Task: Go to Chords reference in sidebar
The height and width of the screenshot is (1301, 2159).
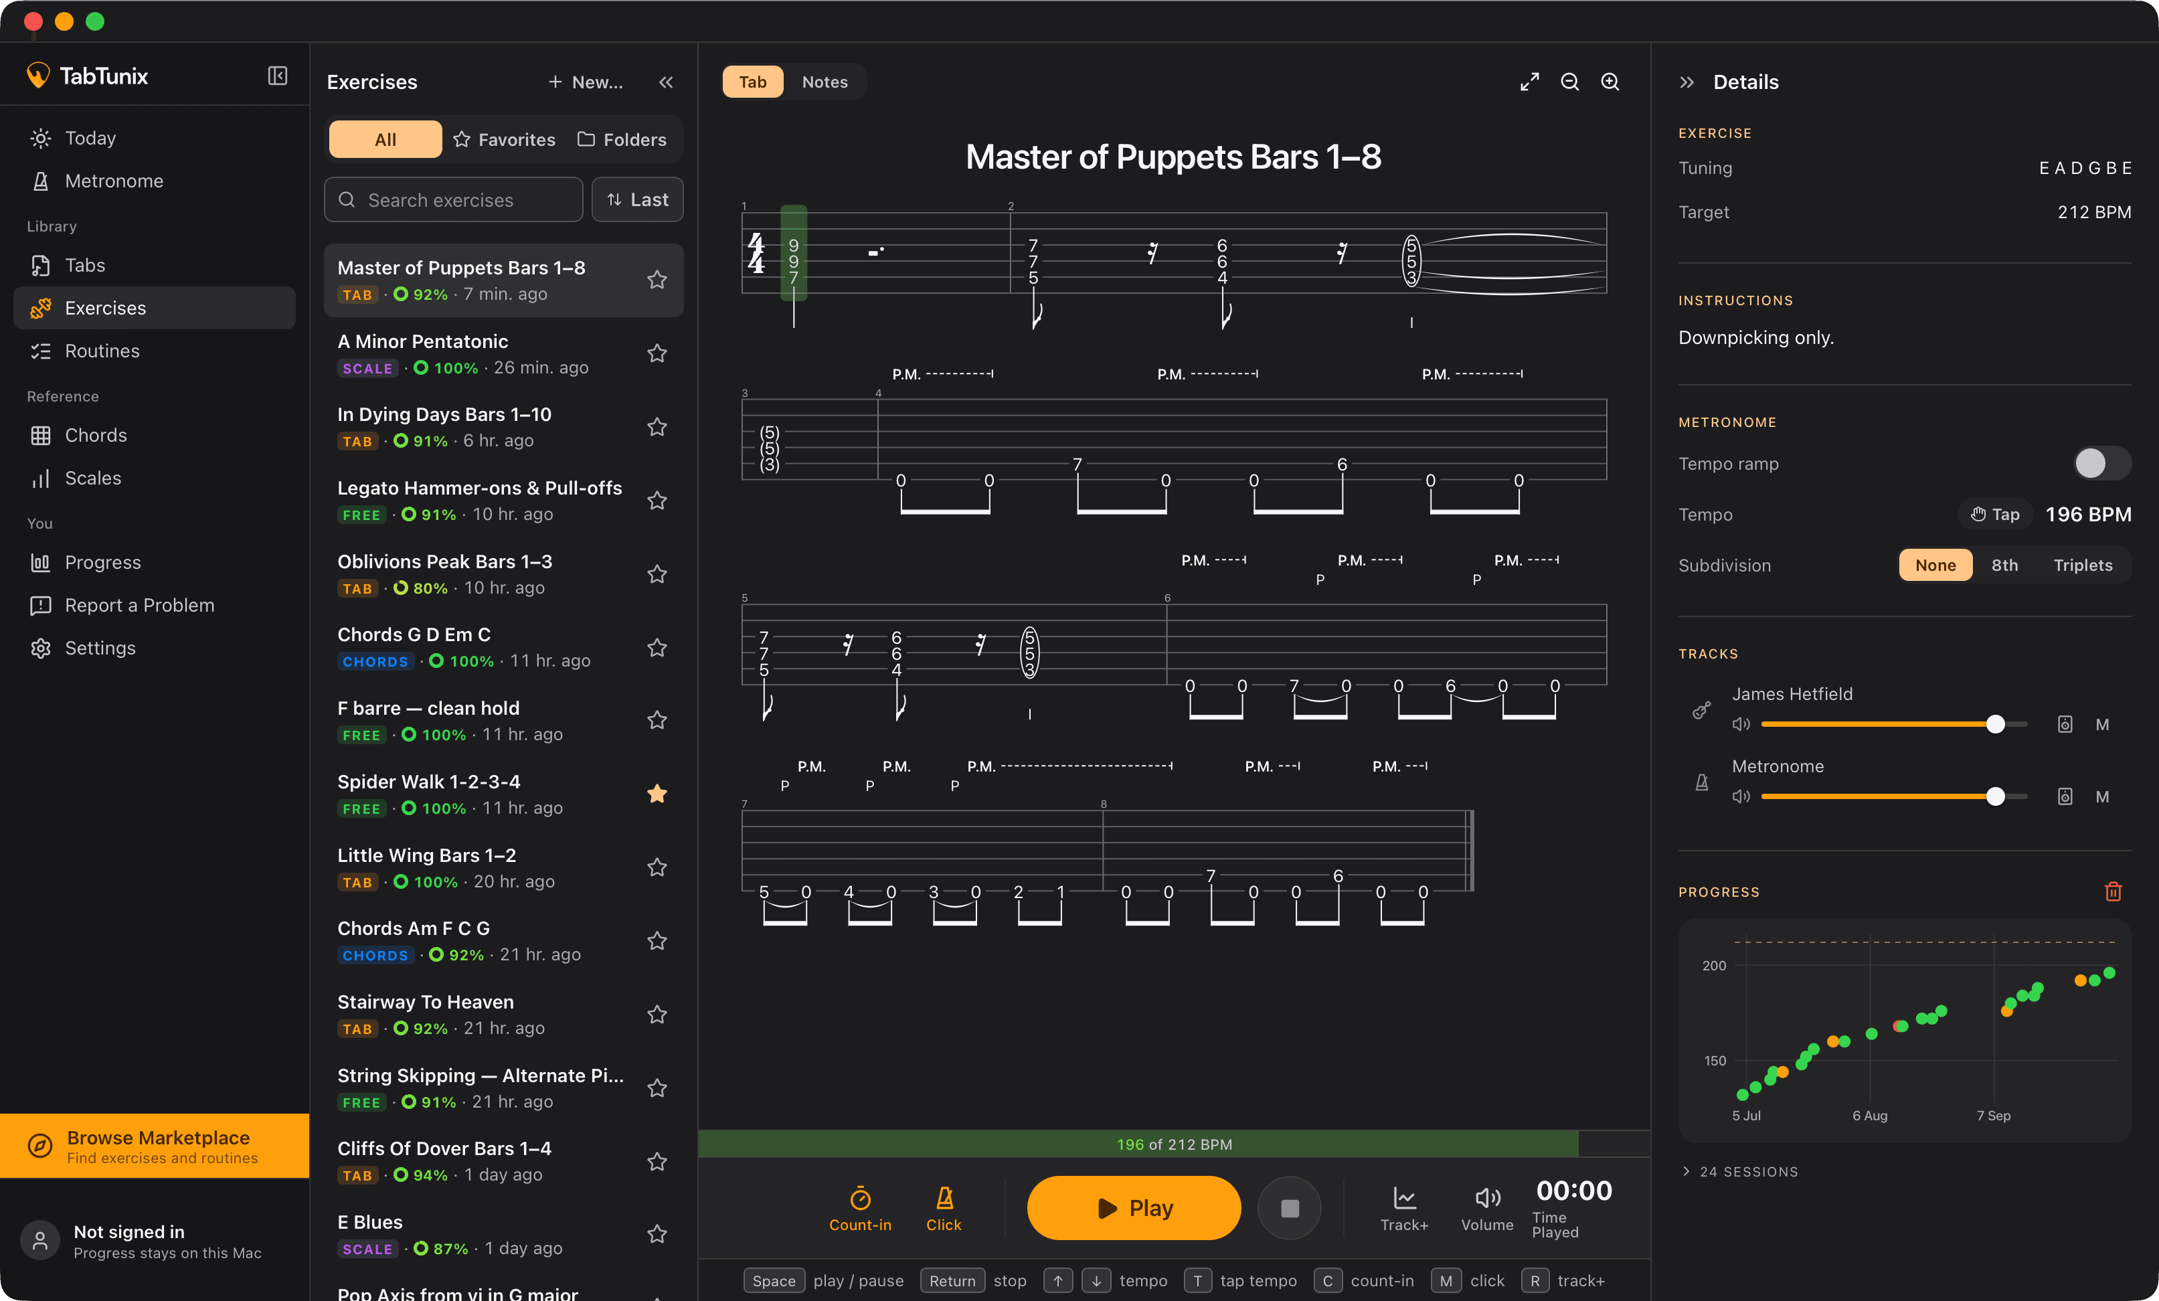Action: (154, 436)
